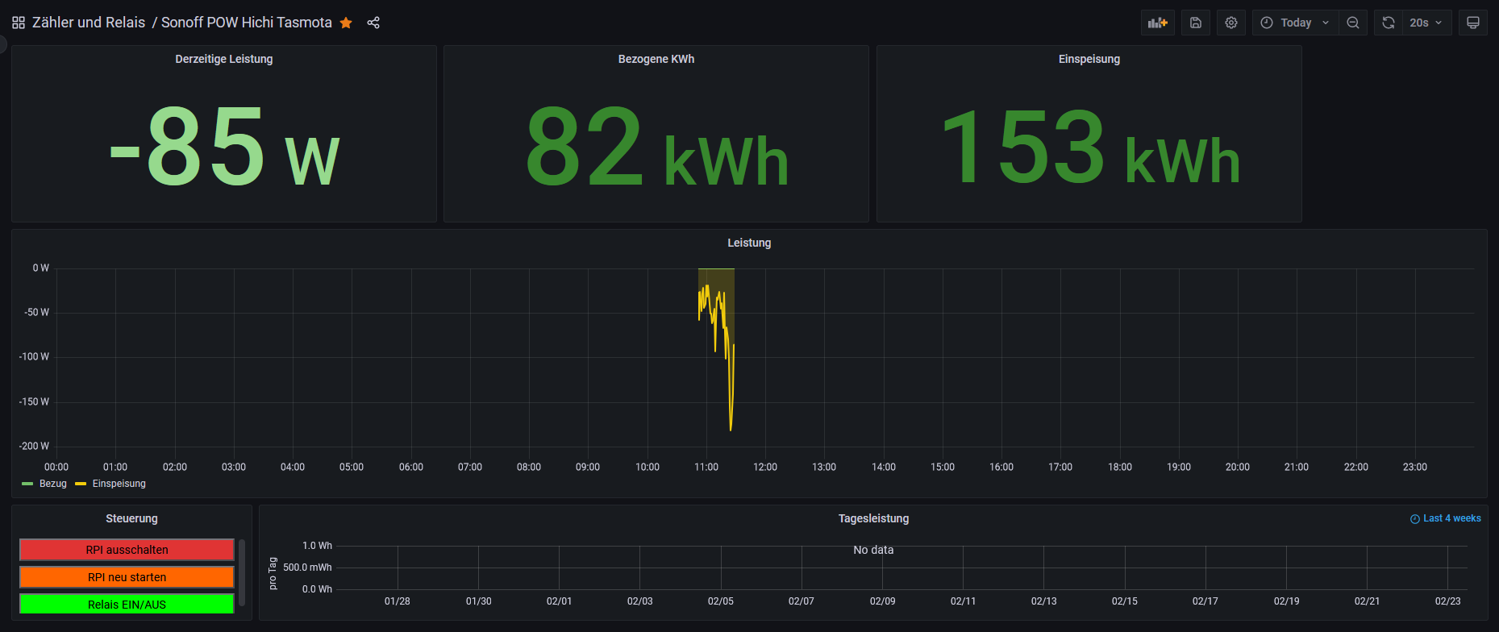
Task: Open the share dashboard dialog
Action: click(373, 23)
